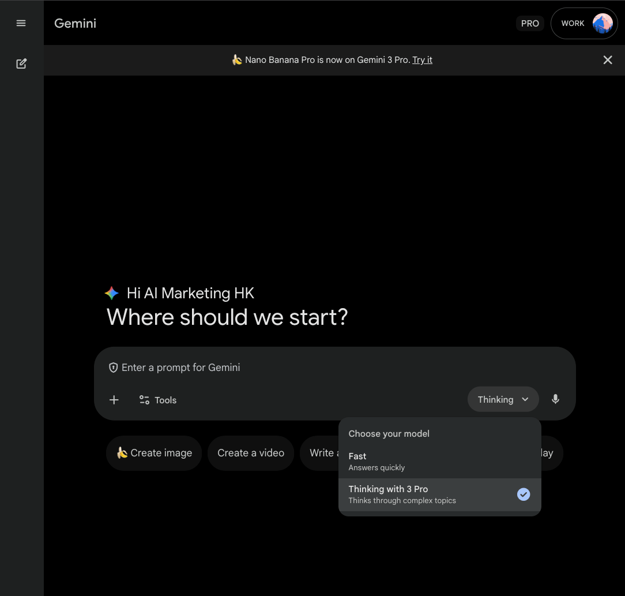The image size is (625, 596).
Task: Click the PRO badge in the header
Action: 530,24
